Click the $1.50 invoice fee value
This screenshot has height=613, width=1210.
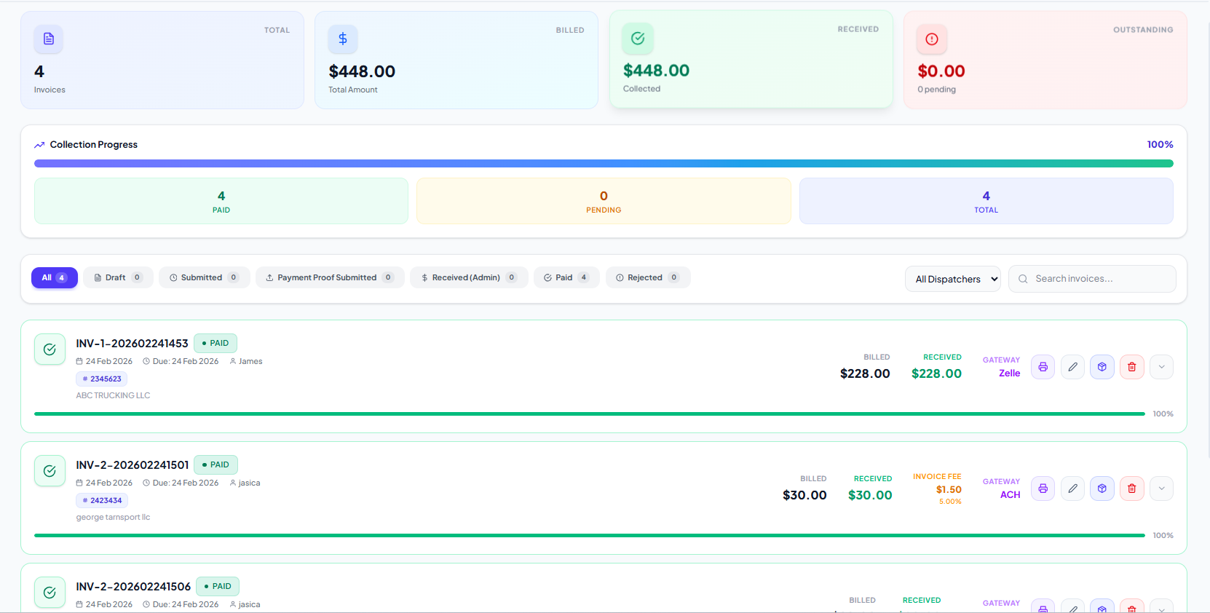click(949, 489)
